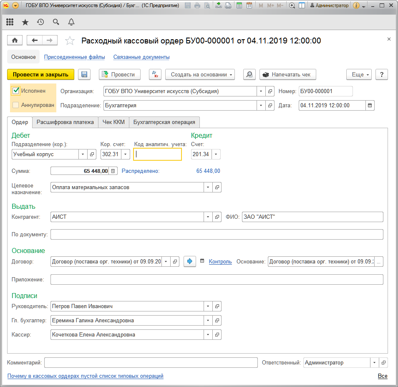Click calculator icon in Сумма field
The image size is (398, 387).
113,171
